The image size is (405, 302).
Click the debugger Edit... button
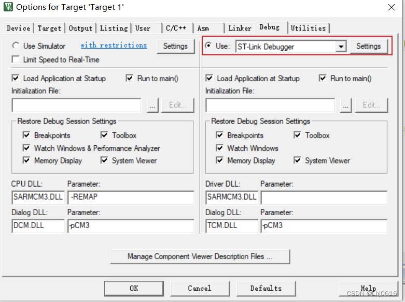pyautogui.click(x=371, y=105)
